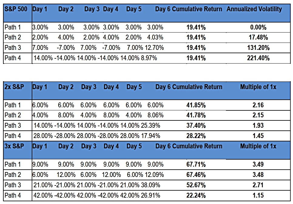
Task: Click the 2x S&P header cell
Action: point(14,87)
